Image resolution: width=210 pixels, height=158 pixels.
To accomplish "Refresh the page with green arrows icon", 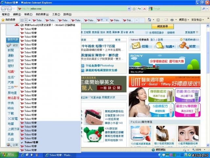I will [139, 9].
